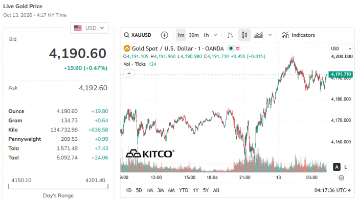Screen dimensions: 358x201
Task: Select the 5Y time range
Action: (206, 190)
